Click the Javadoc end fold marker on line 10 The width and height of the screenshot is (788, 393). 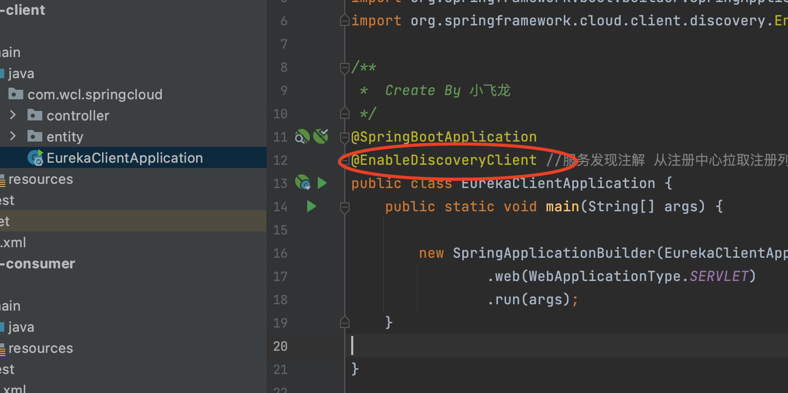[x=345, y=114]
